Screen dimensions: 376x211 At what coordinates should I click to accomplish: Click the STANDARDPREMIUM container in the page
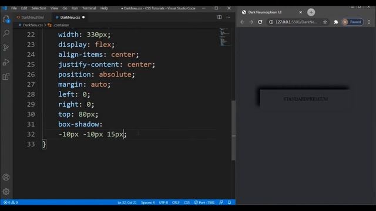305,99
